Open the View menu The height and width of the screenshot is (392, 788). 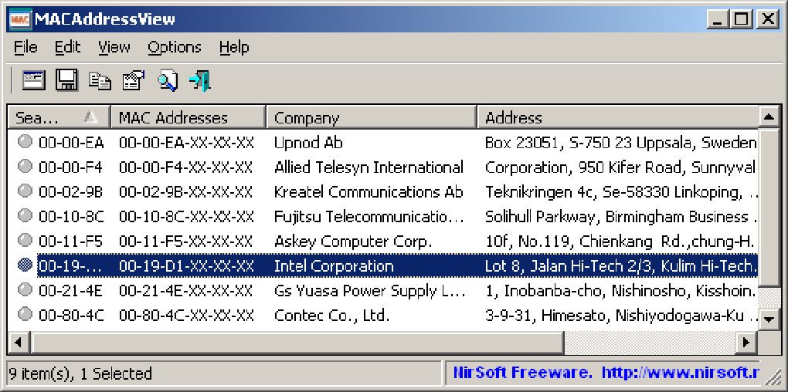(114, 47)
